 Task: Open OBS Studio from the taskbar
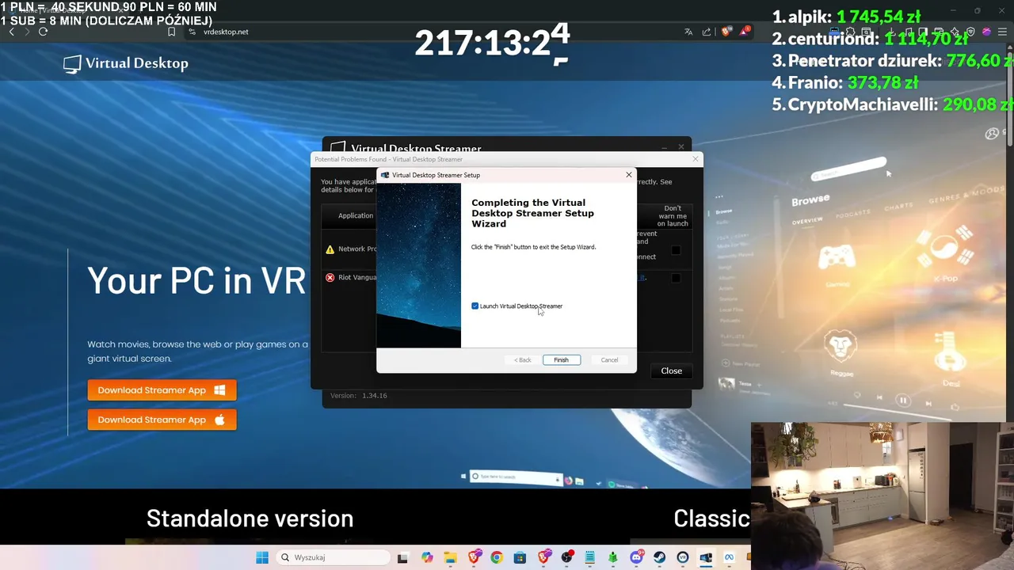(x=566, y=557)
